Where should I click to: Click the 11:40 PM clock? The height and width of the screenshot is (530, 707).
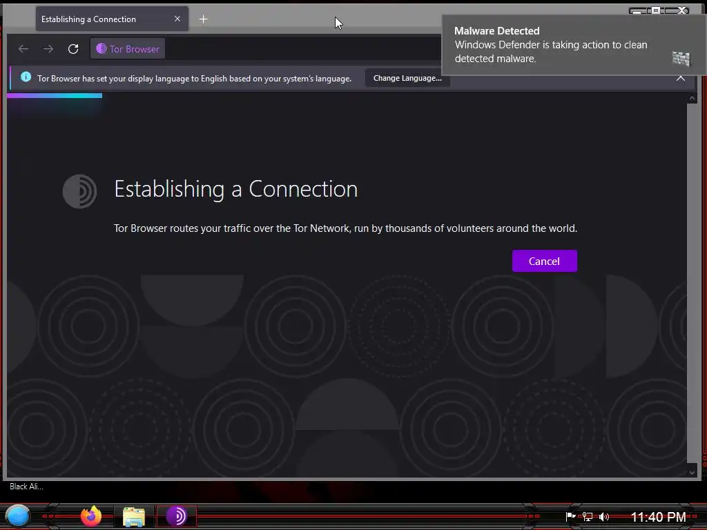658,517
